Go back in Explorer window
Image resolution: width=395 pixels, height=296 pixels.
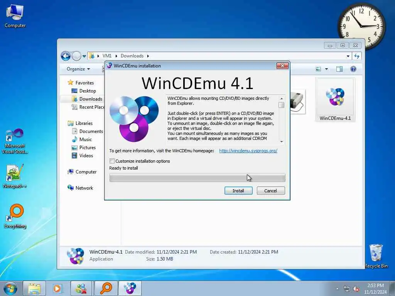tap(66, 56)
